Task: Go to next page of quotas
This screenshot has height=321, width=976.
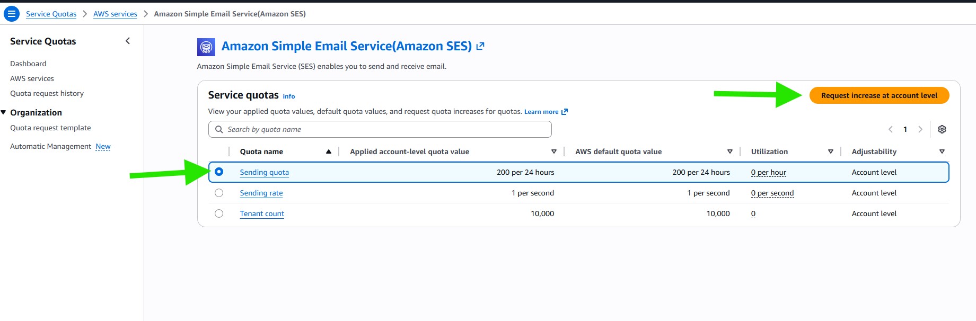Action: 920,129
